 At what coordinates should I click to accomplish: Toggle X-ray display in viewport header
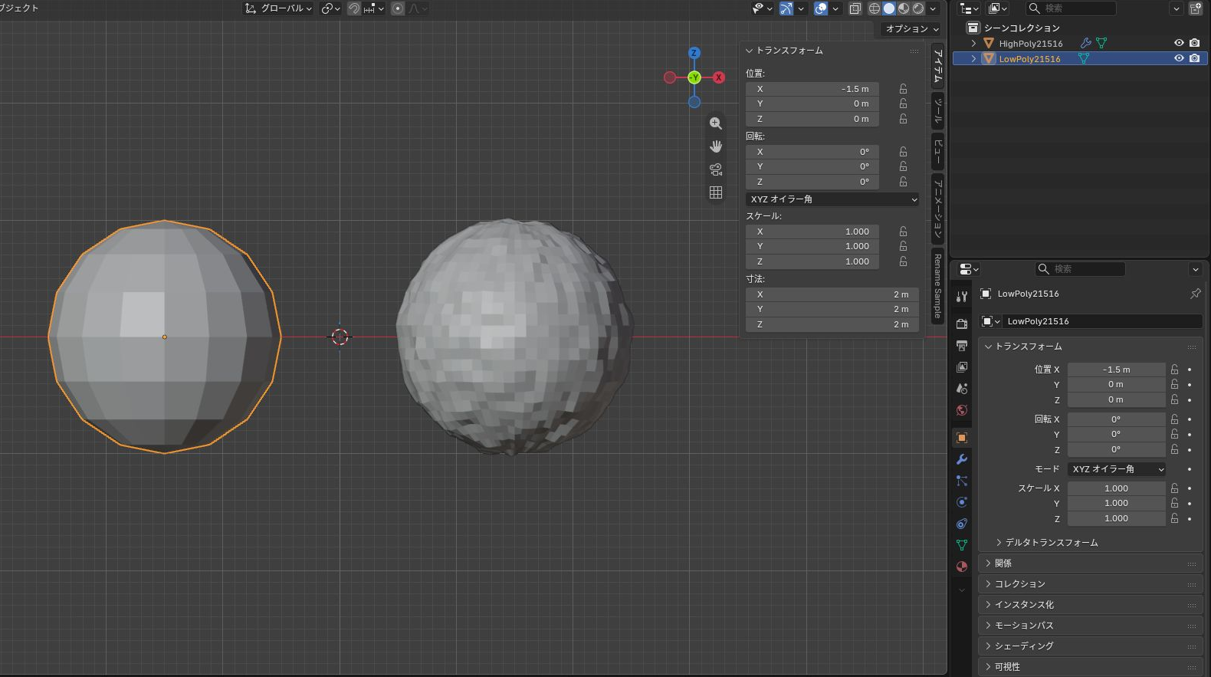coord(855,8)
